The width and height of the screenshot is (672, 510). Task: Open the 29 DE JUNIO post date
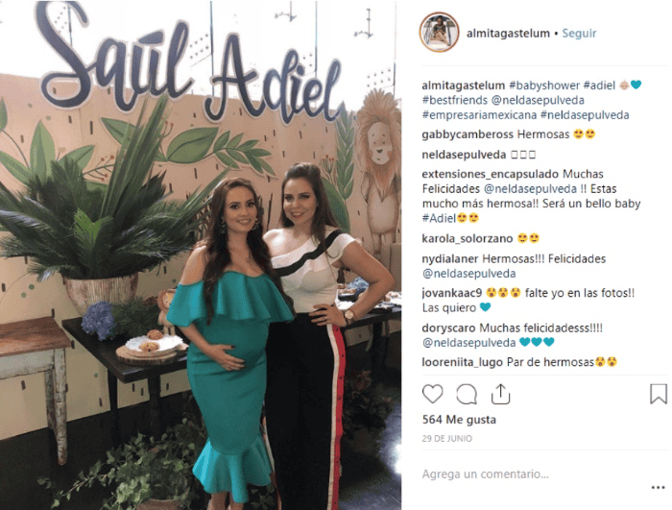pyautogui.click(x=447, y=438)
